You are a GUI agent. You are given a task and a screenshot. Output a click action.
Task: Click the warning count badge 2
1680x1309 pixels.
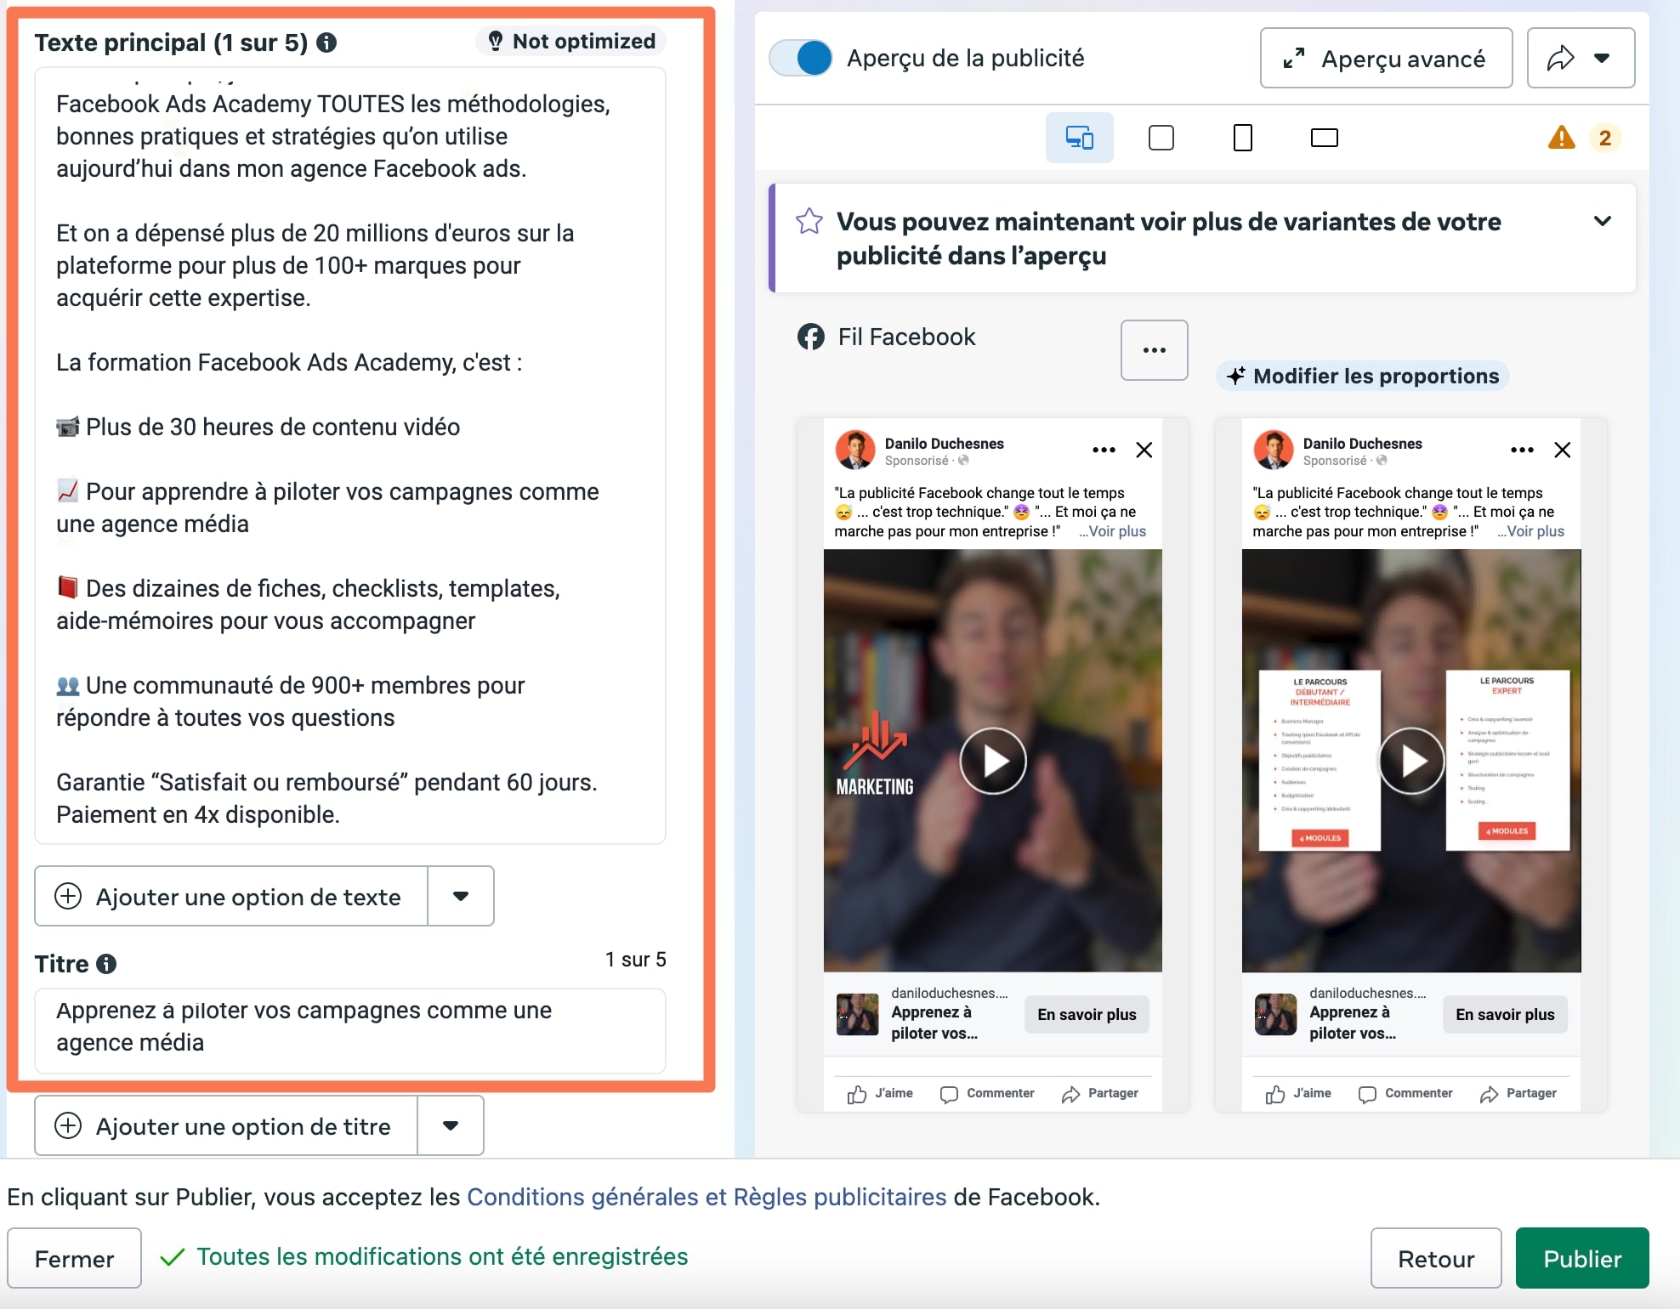coord(1604,137)
